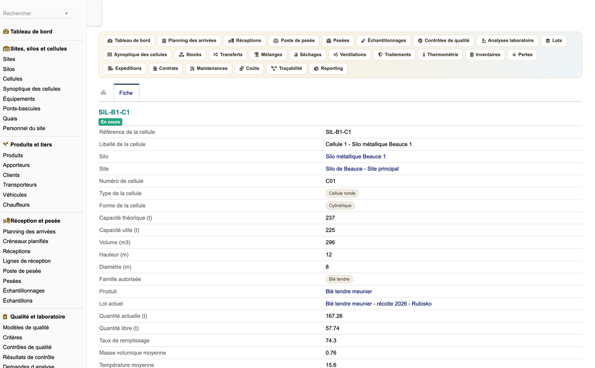Viewport: 595px width, 368px height.
Task: Open Créneaux planifiés in the sidebar
Action: [26, 241]
